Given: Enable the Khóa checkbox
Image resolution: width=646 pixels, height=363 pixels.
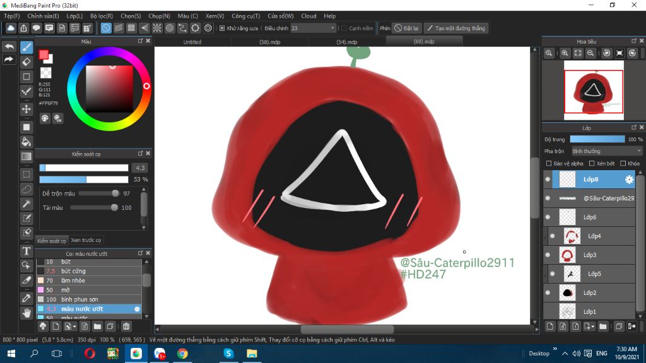Looking at the screenshot, I should 623,163.
